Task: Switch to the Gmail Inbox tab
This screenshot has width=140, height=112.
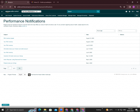Action: 43,2
